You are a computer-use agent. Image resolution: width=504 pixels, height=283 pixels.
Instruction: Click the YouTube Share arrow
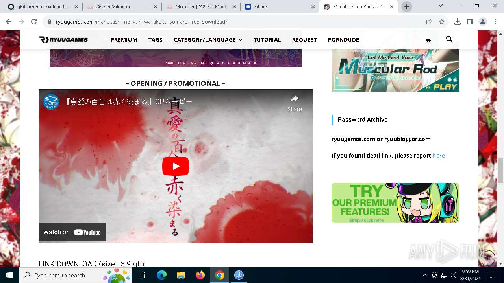295,103
